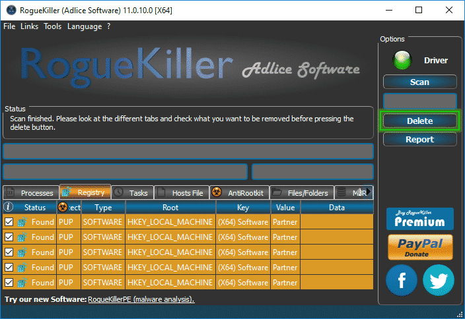Uncheck the third Found registry entry
Screen dimensions: 465x319
pyautogui.click(x=9, y=252)
